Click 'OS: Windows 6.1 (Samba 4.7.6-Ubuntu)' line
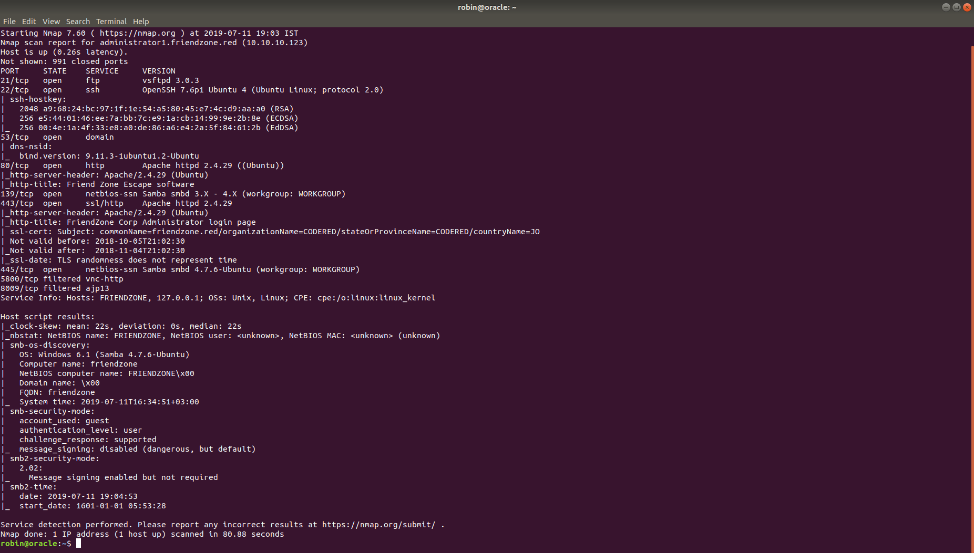Screen dimensions: 974x553 [104, 354]
